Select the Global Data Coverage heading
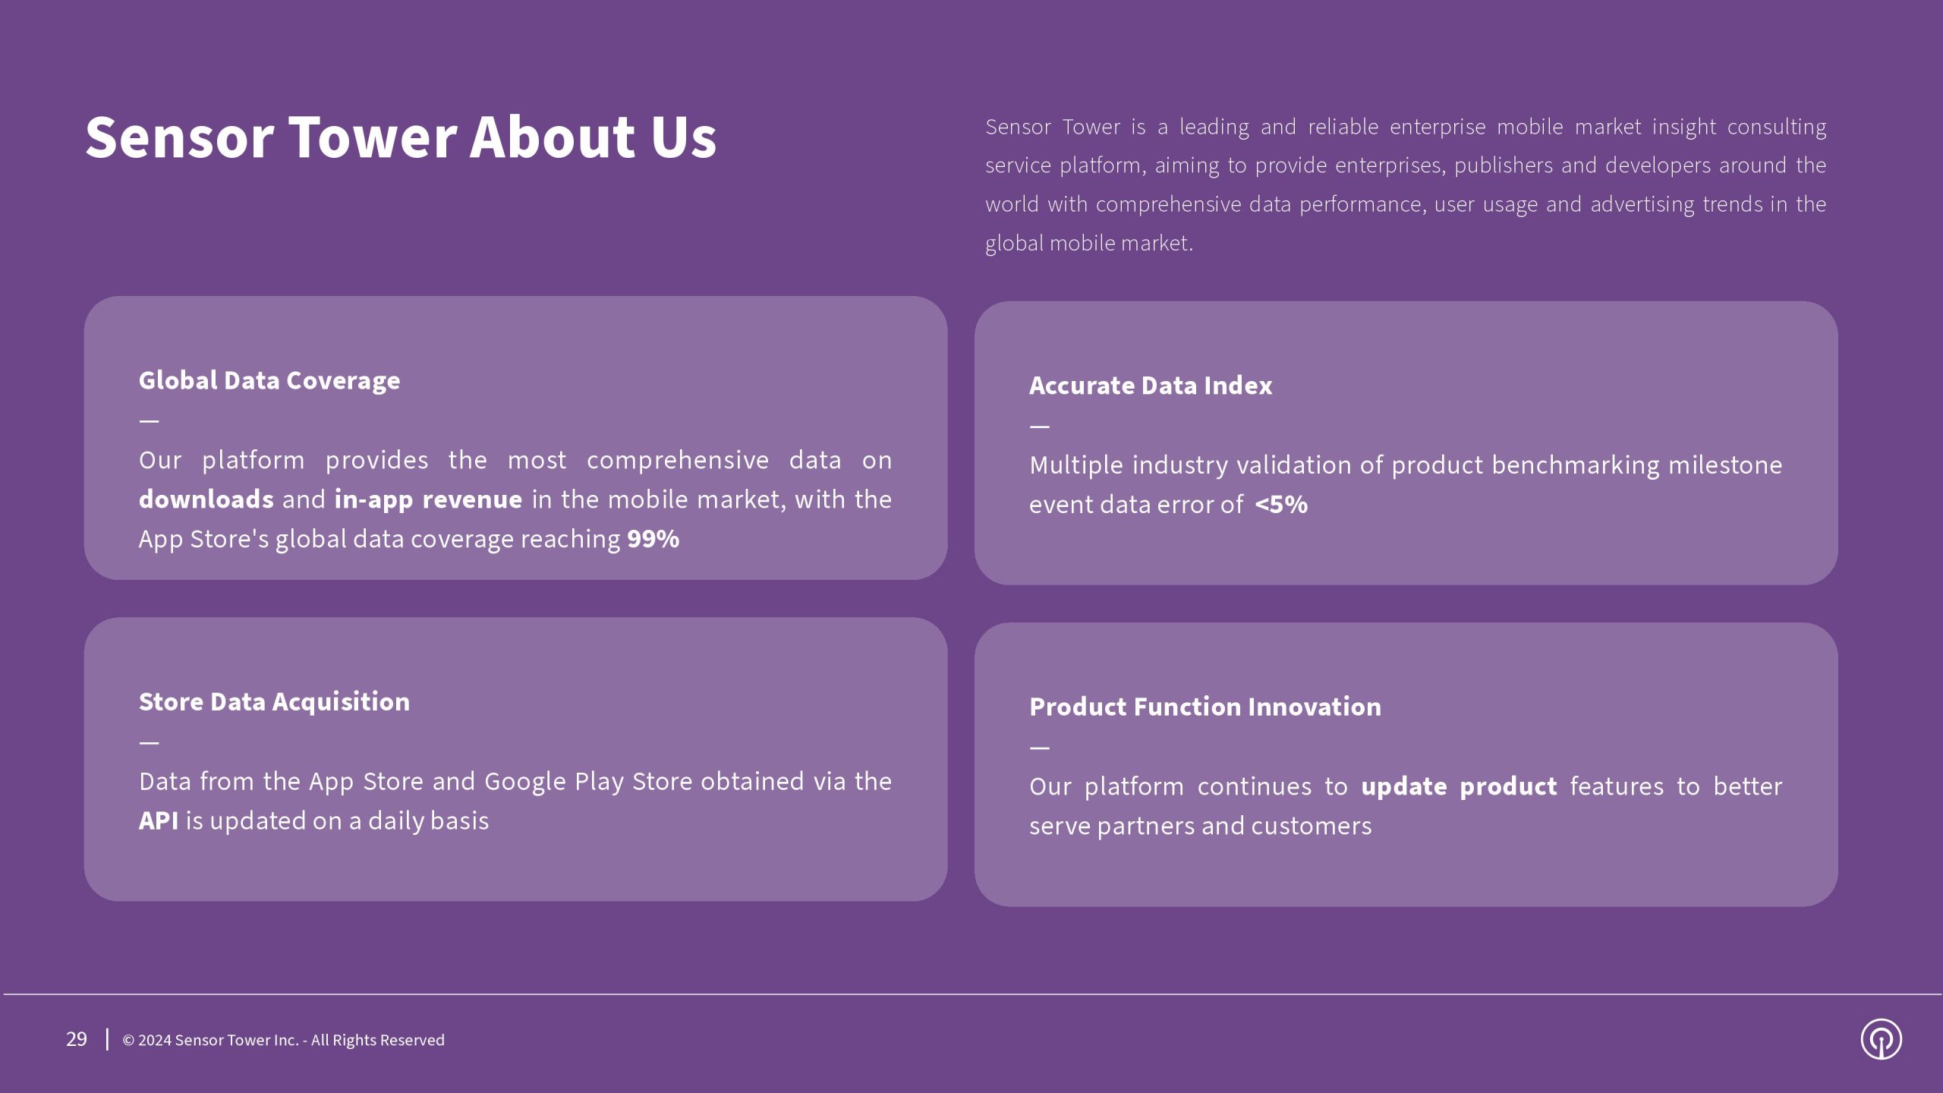Image resolution: width=1943 pixels, height=1093 pixels. (x=269, y=380)
